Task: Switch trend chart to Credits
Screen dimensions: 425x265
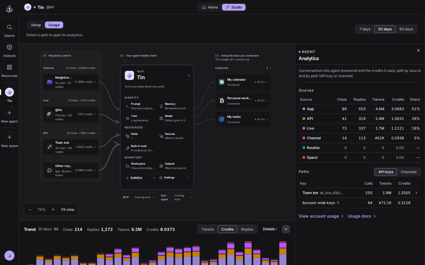Action: coord(227,229)
